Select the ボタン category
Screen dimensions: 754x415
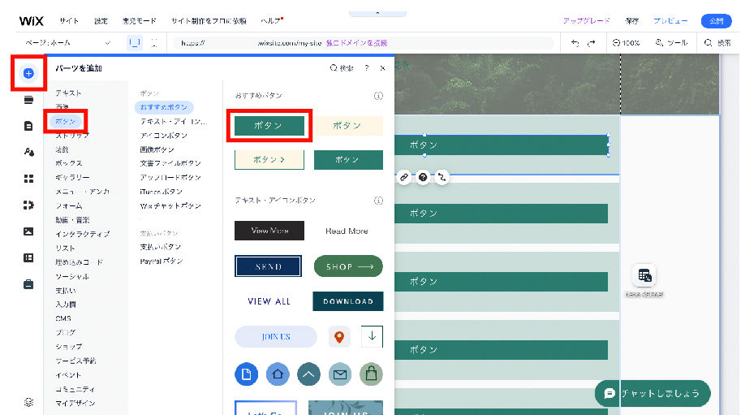tap(66, 121)
